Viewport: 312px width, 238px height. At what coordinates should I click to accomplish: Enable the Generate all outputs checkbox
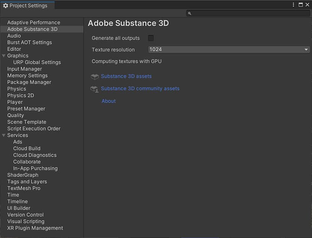pos(151,38)
